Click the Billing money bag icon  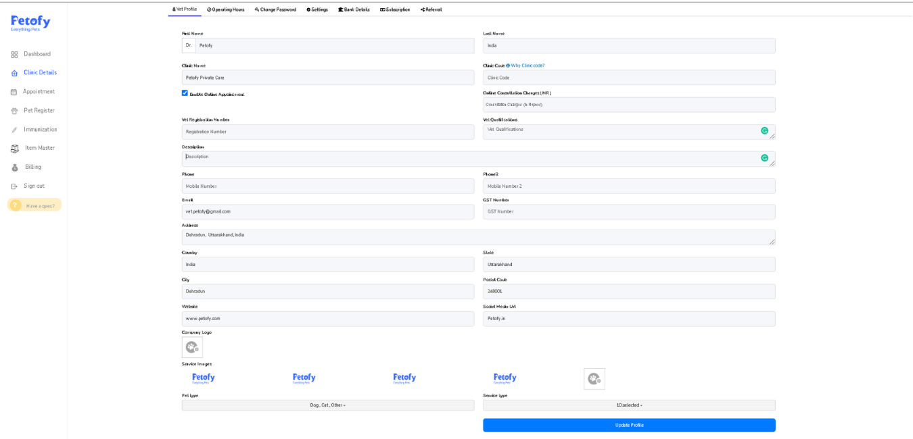click(14, 167)
